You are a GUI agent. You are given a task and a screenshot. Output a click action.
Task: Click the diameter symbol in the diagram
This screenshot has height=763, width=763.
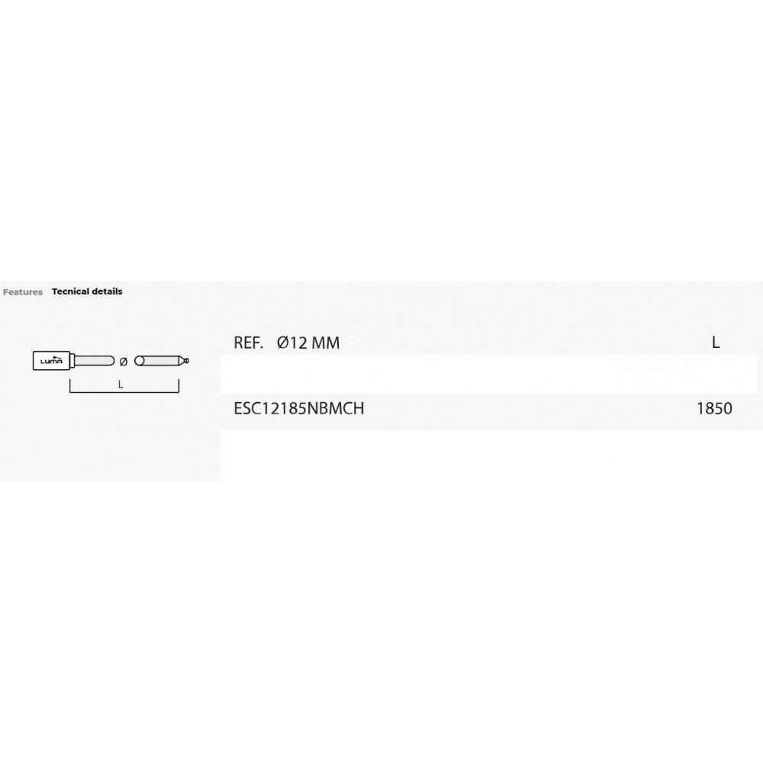coord(124,361)
